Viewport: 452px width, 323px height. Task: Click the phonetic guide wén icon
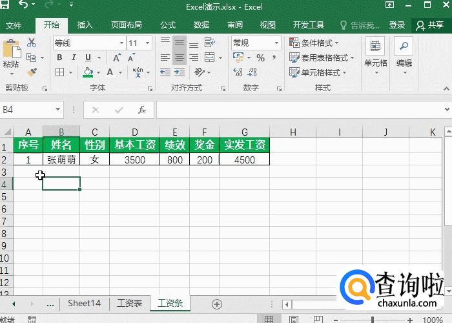click(x=138, y=72)
